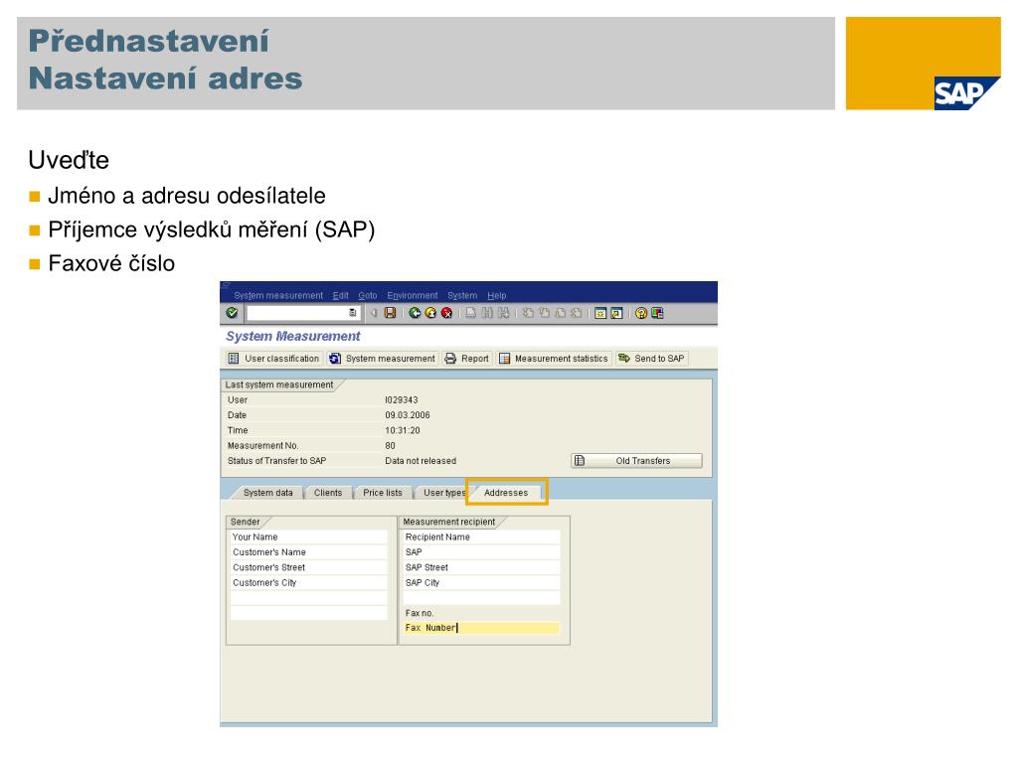Open the Edit menu
Image resolution: width=1018 pixels, height=763 pixels.
[x=340, y=295]
